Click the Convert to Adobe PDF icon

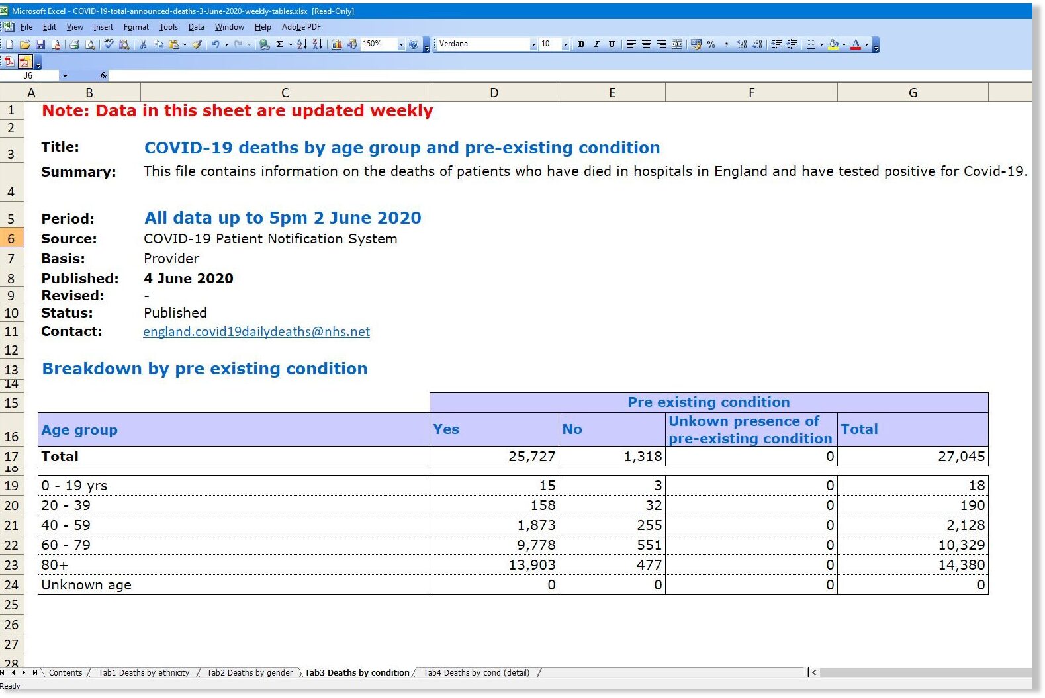coord(9,62)
